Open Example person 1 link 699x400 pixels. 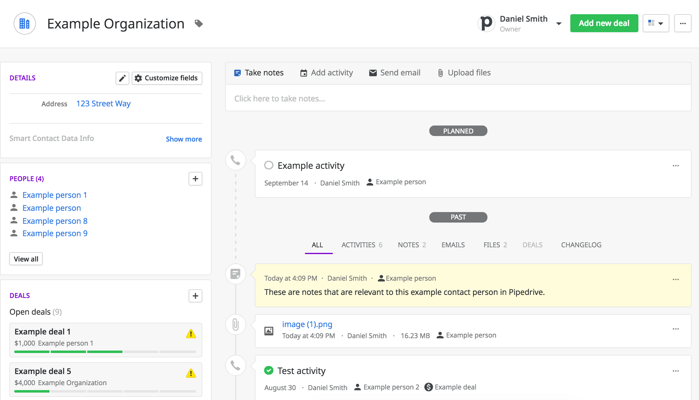pos(55,195)
